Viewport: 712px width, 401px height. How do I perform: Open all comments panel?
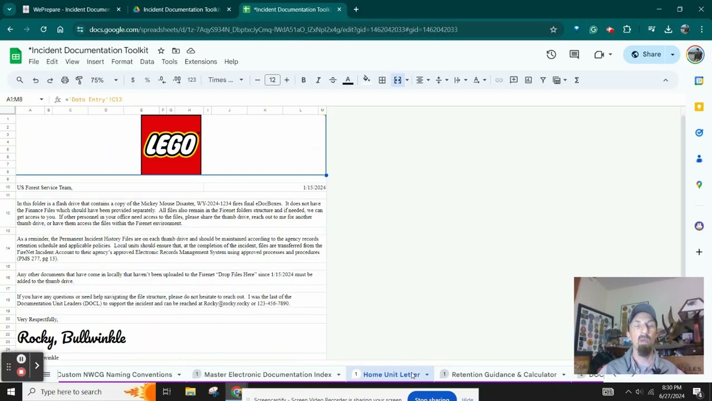click(575, 55)
